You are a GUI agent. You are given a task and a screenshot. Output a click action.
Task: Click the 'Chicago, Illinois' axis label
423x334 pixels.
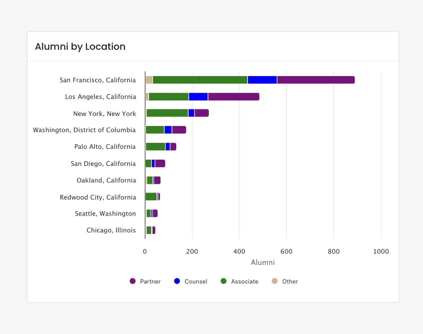coord(111,230)
